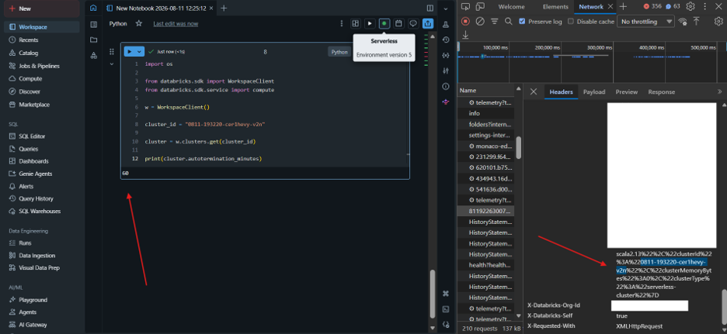Show the 356 errors counter
Viewport: 727px width, 334px height.
pyautogui.click(x=652, y=6)
